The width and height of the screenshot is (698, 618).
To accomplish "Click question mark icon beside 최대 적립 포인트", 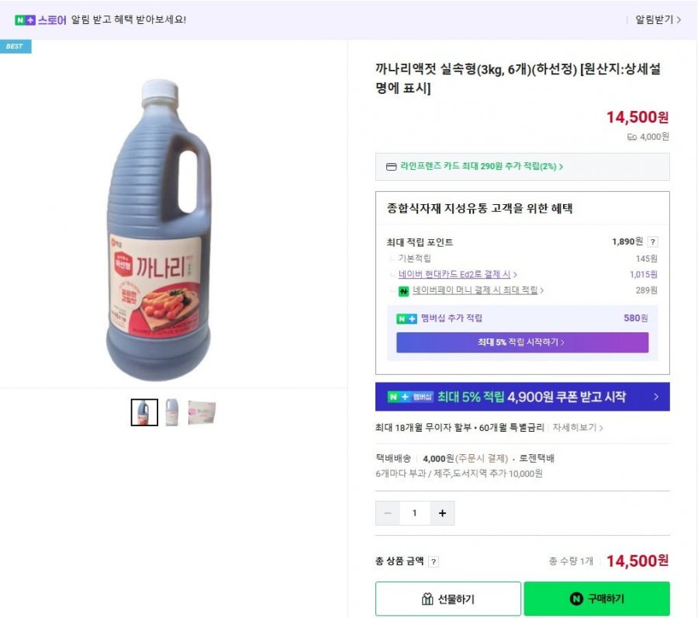I will (653, 241).
